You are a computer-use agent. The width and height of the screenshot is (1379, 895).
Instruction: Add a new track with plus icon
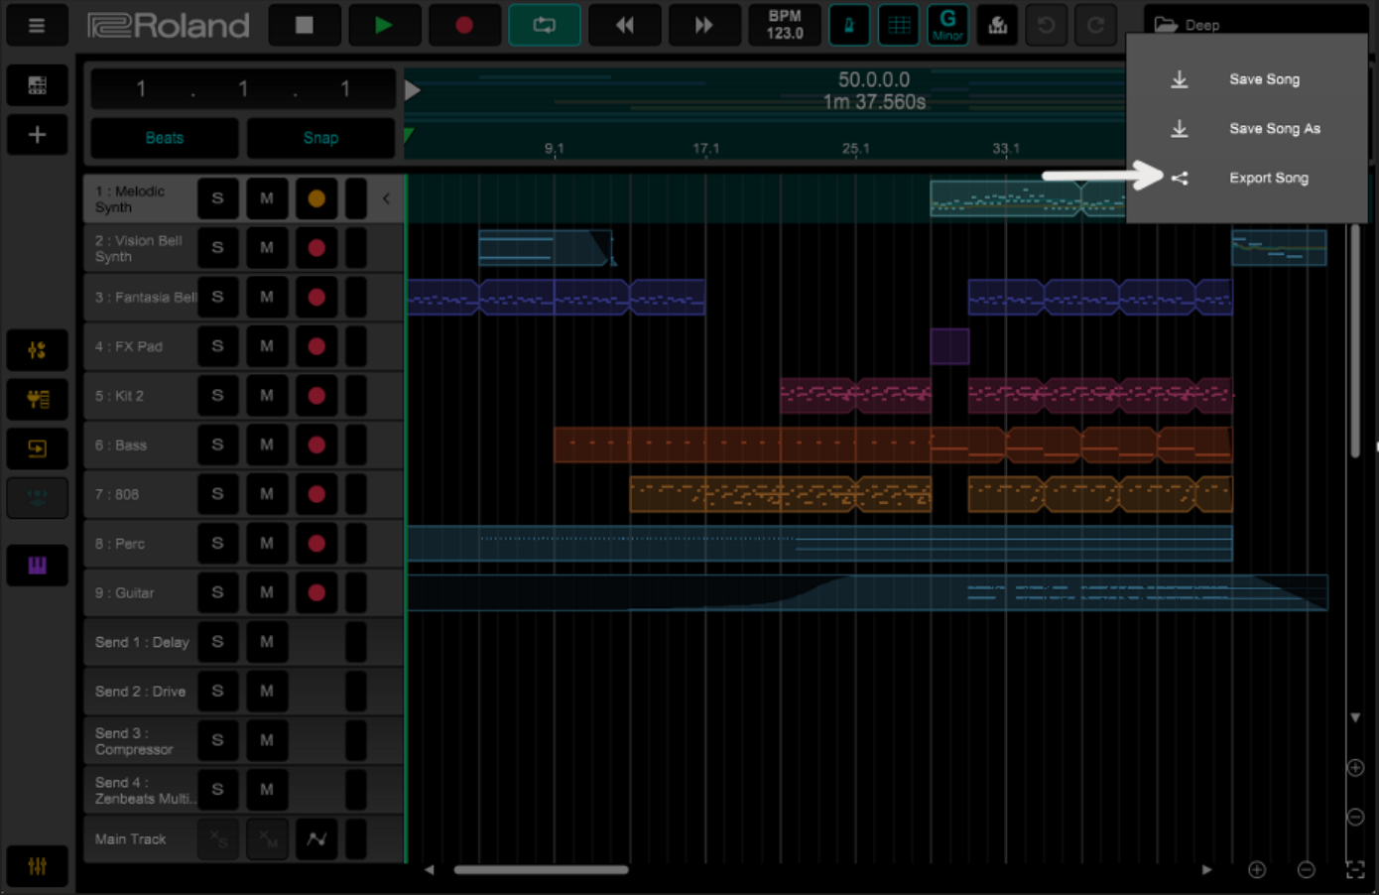[x=38, y=135]
